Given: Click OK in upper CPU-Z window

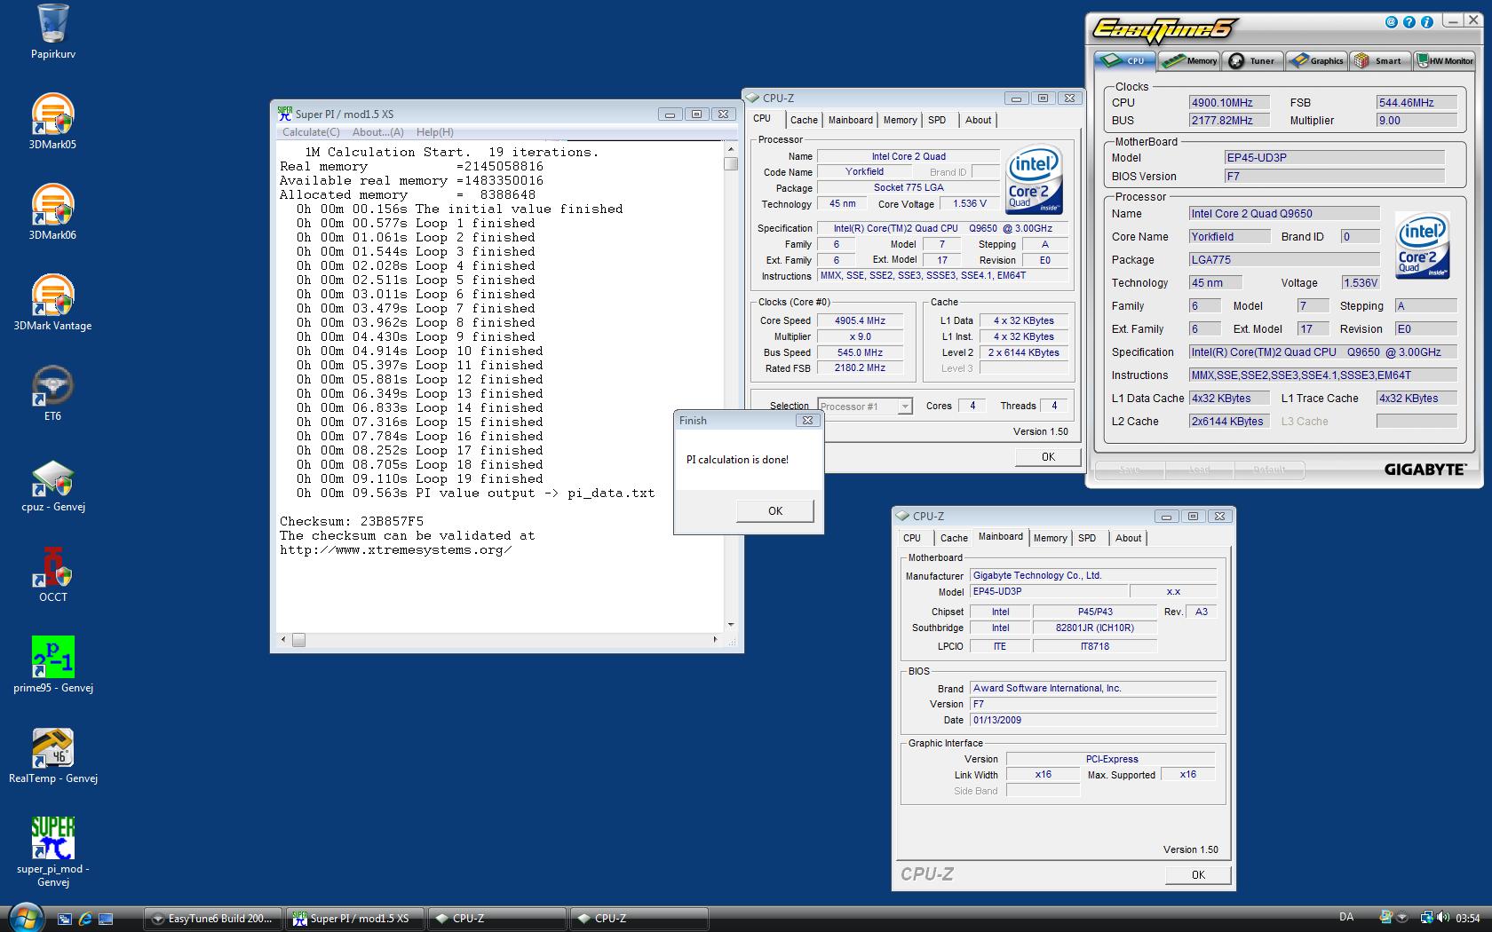Looking at the screenshot, I should 1048,456.
